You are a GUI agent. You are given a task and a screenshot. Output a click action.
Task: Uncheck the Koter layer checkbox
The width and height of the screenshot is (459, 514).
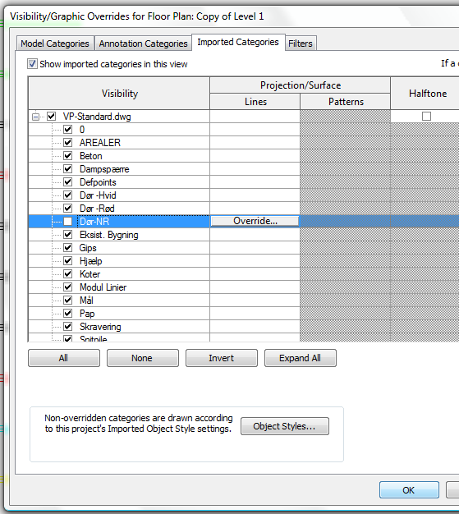point(68,273)
